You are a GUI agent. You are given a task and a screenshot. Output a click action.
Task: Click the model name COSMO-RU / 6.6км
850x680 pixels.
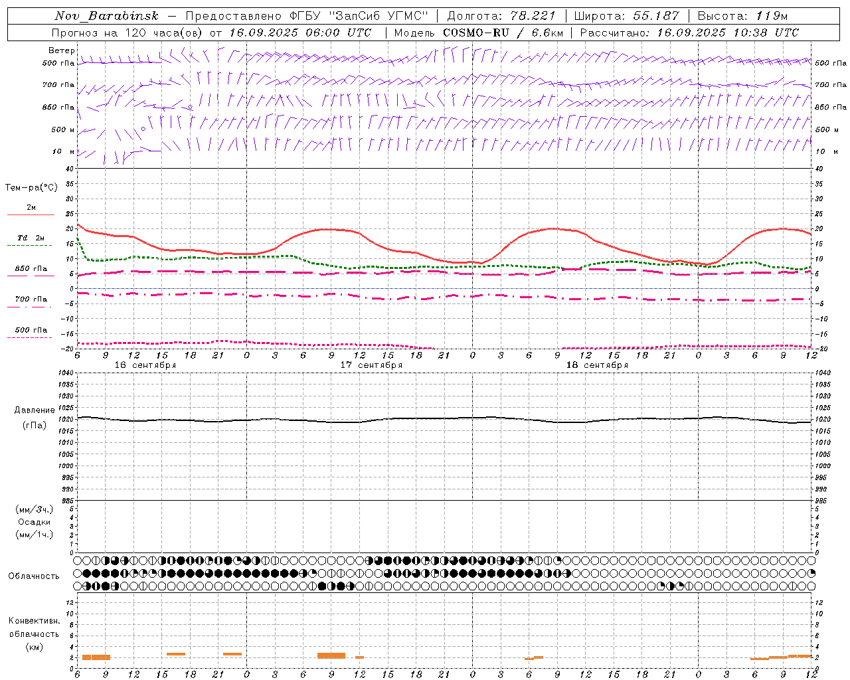503,33
